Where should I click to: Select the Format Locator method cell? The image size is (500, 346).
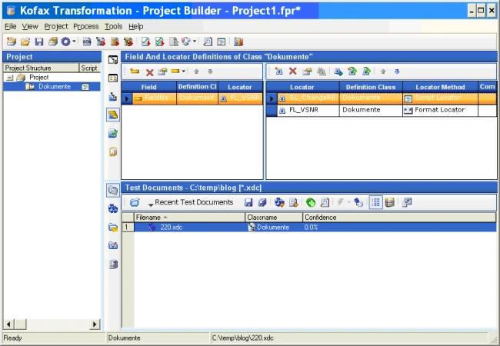pos(440,110)
